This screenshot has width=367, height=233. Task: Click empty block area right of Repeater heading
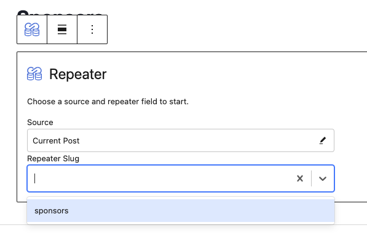pyautogui.click(x=234, y=74)
